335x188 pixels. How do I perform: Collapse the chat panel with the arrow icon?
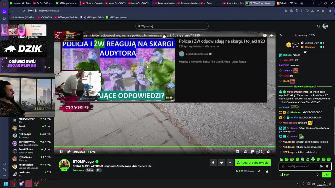[x=281, y=35]
